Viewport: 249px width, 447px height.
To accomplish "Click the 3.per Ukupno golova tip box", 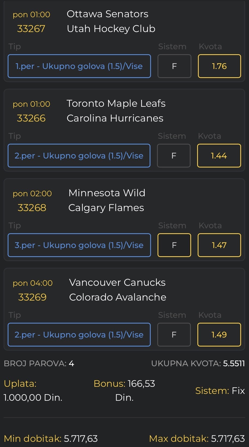I will pos(79,245).
